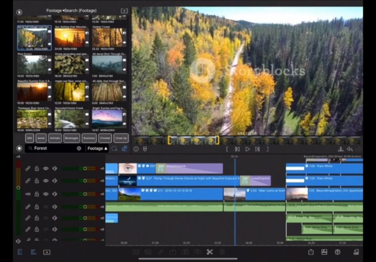The image size is (376, 262).
Task: Open the Sun Setting Over Mountain clip thumbnail
Action: click(70, 38)
